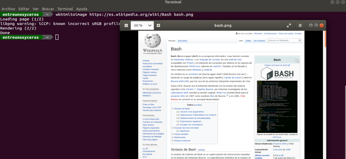Open the Terminal menu in menu bar
Screen dimensions: 346x159
(x=65, y=9)
